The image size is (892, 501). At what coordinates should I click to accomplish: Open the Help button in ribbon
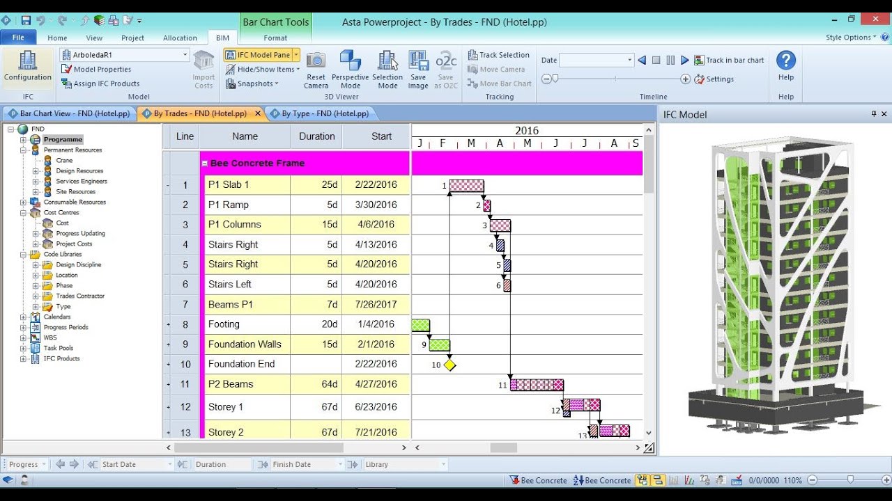point(786,67)
